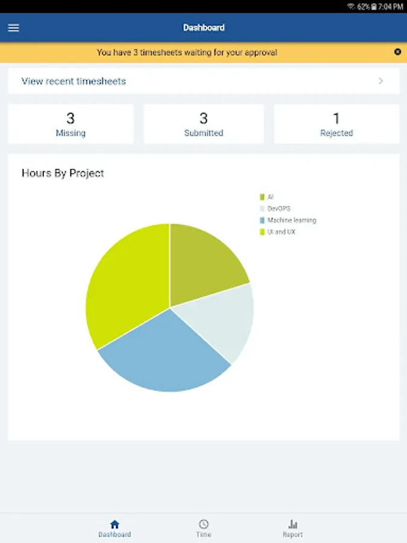
Task: Select the DevOPS legend entry
Action: [x=279, y=209]
